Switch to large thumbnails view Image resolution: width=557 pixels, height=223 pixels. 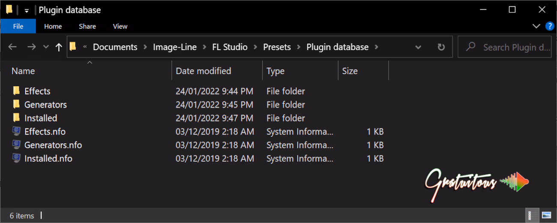(x=546, y=215)
